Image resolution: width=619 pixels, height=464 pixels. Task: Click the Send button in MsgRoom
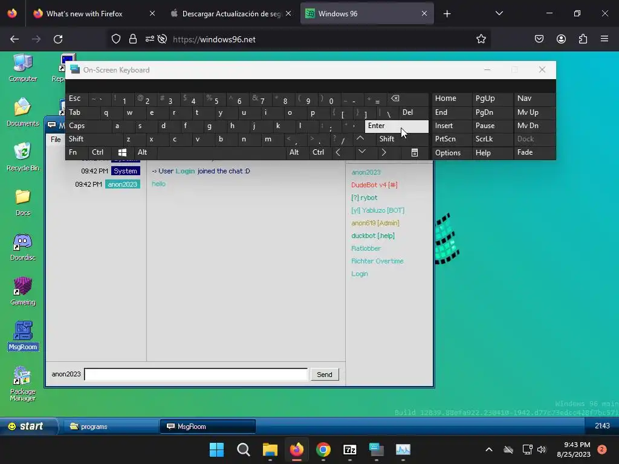(x=325, y=375)
